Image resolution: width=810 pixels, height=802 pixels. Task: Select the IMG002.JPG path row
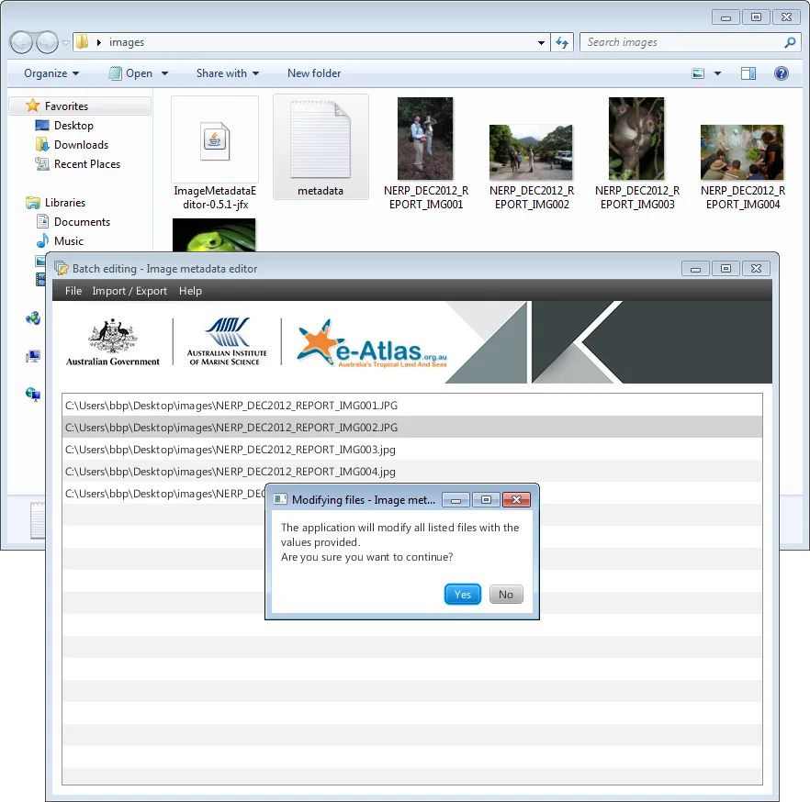pos(412,428)
